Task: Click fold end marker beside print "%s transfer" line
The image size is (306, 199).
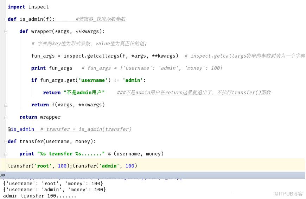Action: click(6, 154)
